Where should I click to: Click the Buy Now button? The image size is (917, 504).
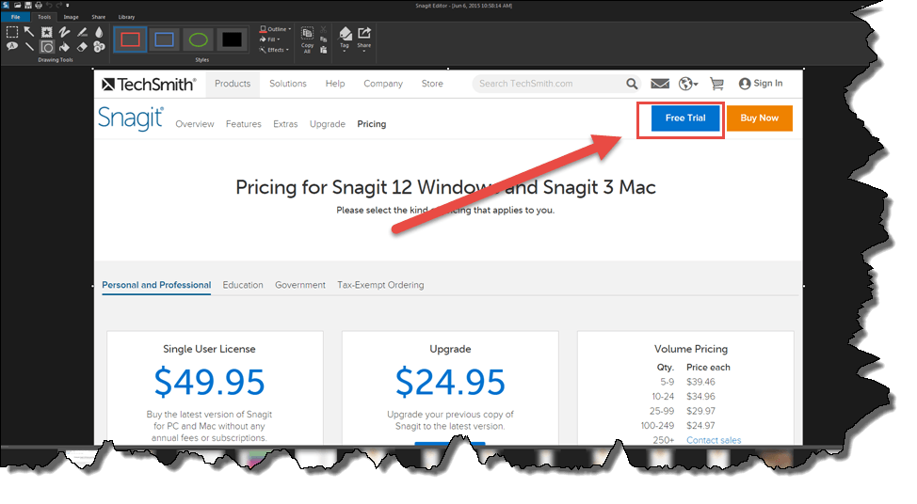click(x=759, y=118)
